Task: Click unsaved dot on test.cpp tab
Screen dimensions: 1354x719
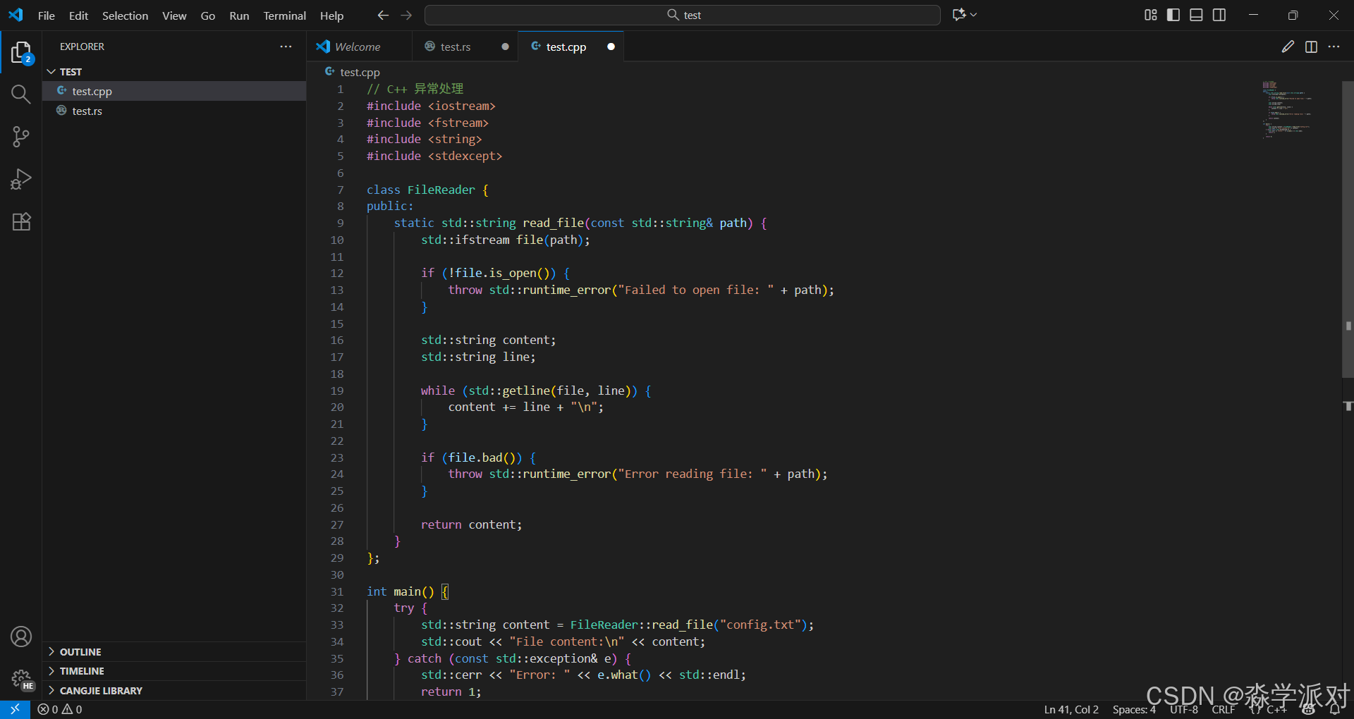Action: coord(611,47)
